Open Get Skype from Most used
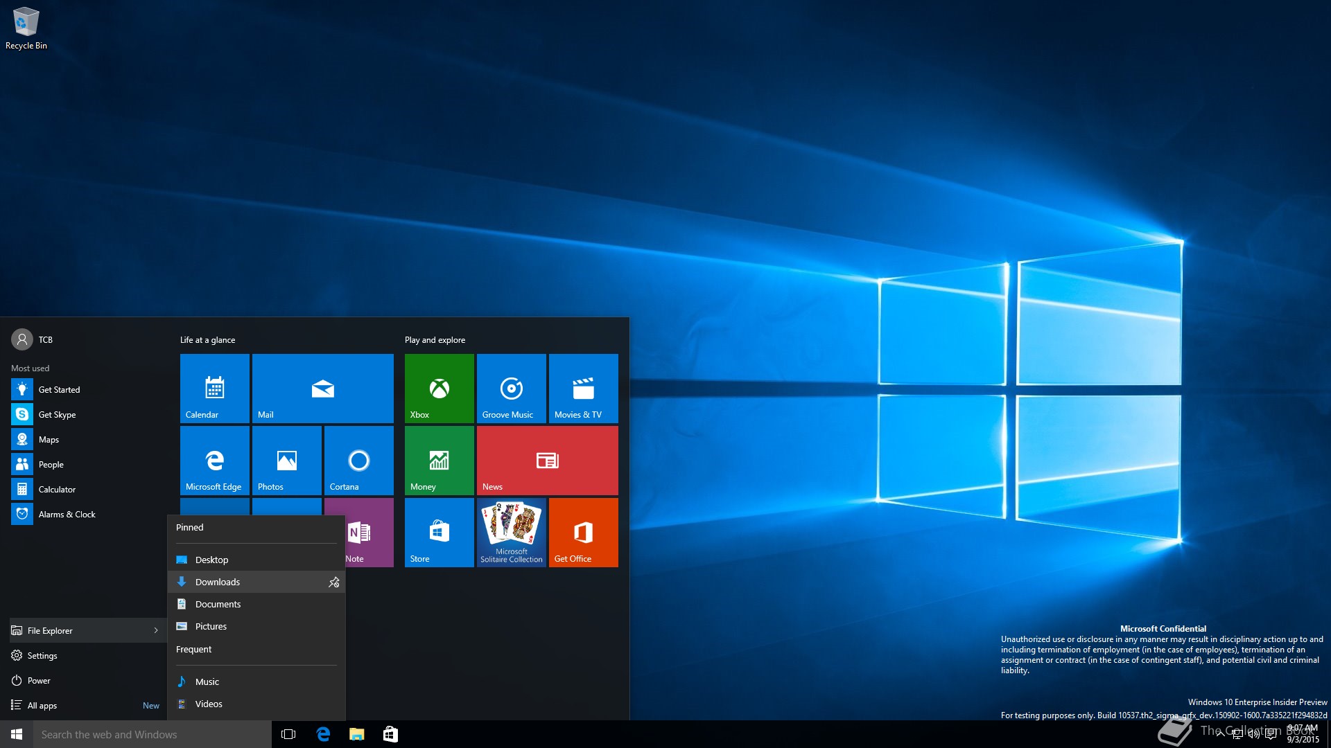Screen dimensions: 1331x748 pos(87,415)
